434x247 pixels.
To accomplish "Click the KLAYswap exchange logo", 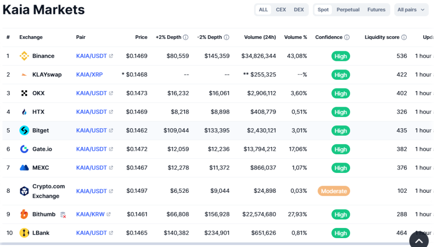I will (x=24, y=75).
